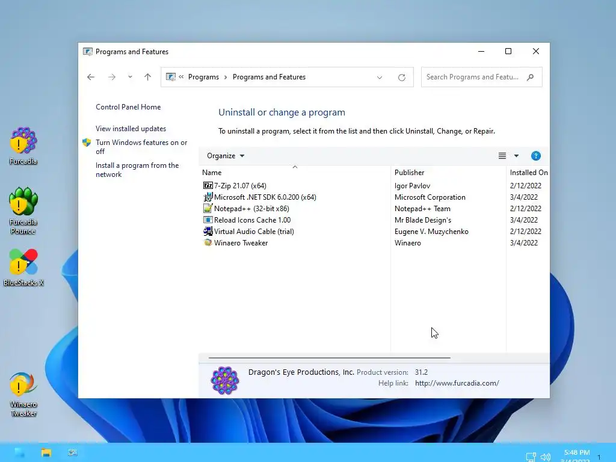Open File Explorer from the taskbar

46,452
